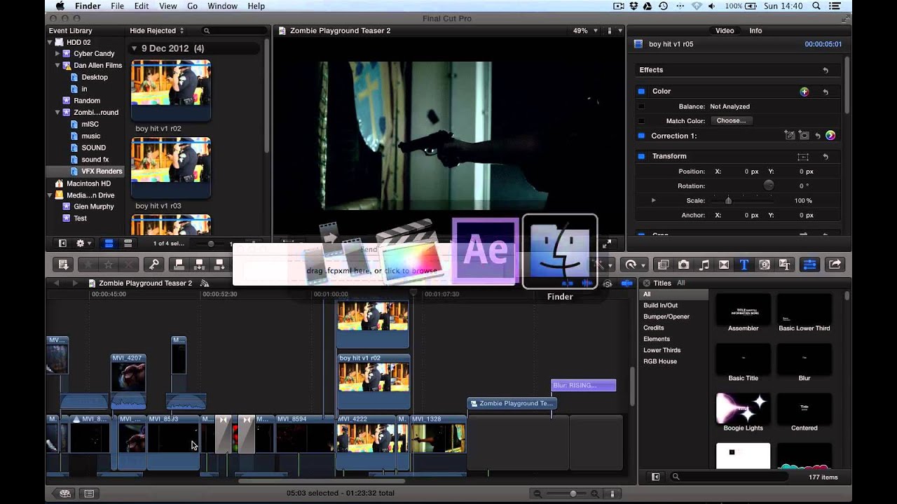Click Correction 1 shape mask icon
Image resolution: width=897 pixels, height=504 pixels.
(804, 136)
